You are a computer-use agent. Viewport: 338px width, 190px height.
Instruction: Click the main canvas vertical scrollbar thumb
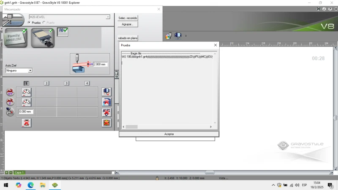(335, 118)
